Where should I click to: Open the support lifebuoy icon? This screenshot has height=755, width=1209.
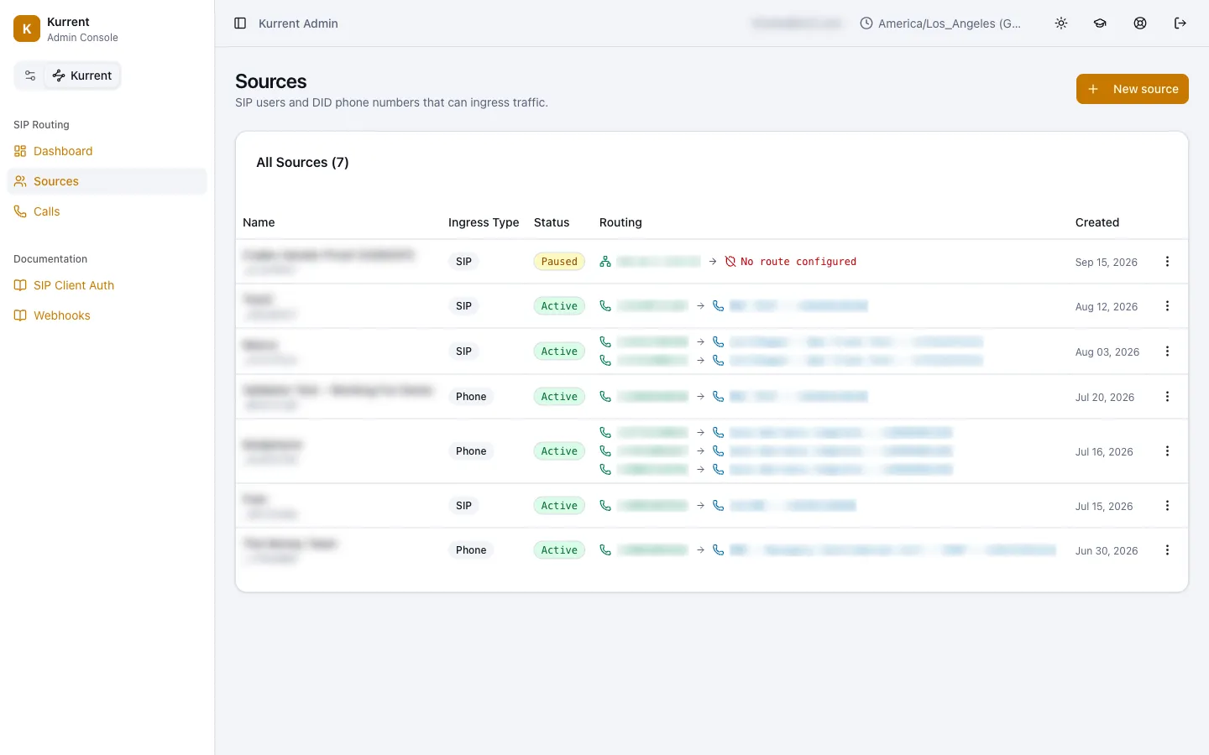(1140, 23)
